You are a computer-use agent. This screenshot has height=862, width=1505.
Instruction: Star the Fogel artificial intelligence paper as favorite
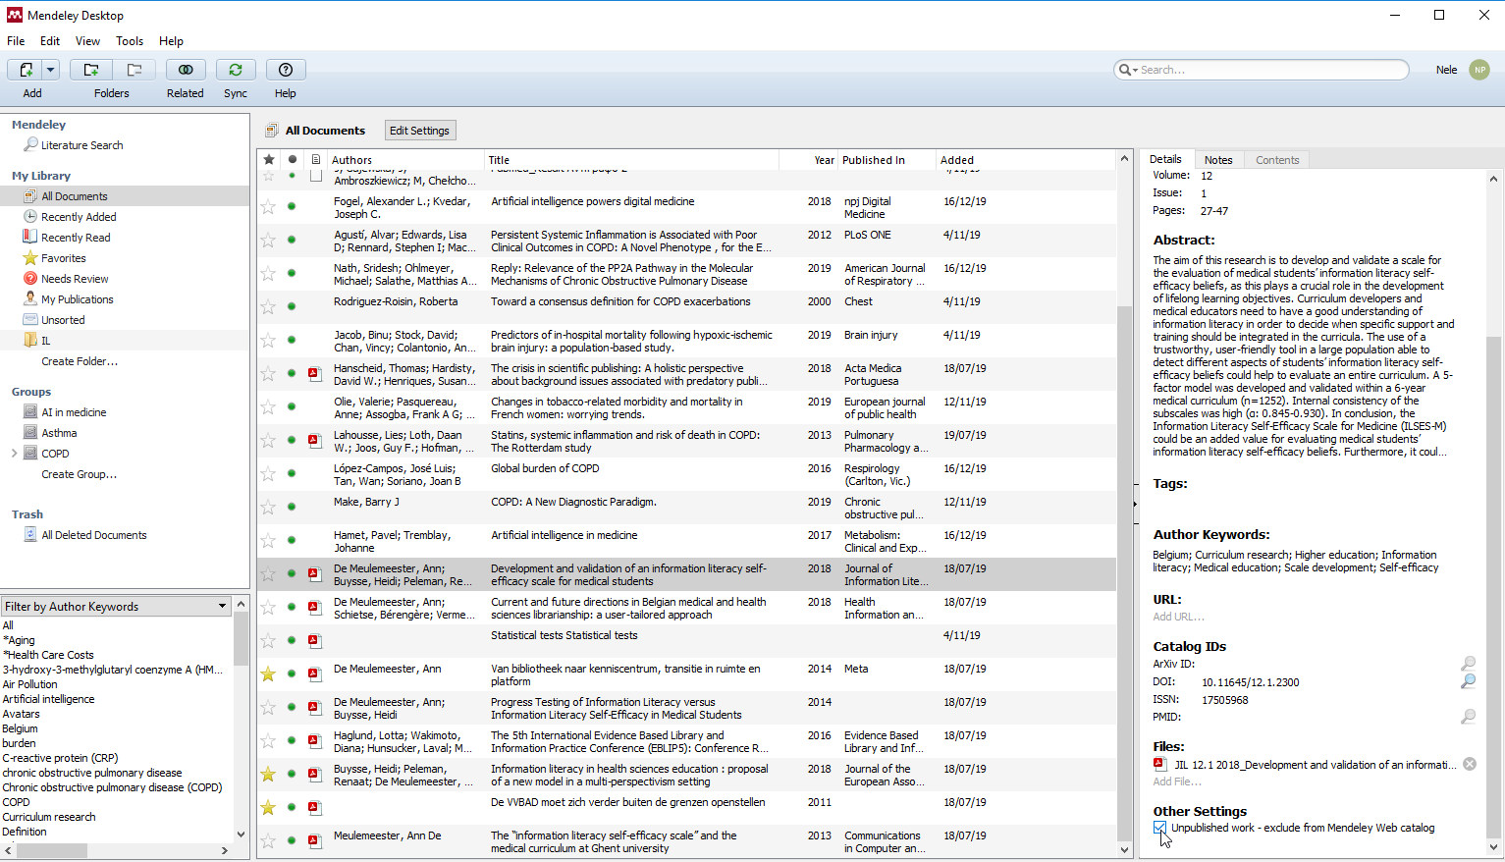(268, 206)
